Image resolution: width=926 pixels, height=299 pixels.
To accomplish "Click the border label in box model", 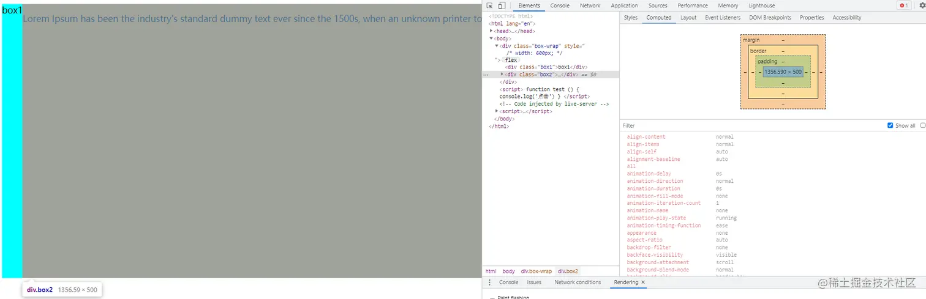I will 758,51.
